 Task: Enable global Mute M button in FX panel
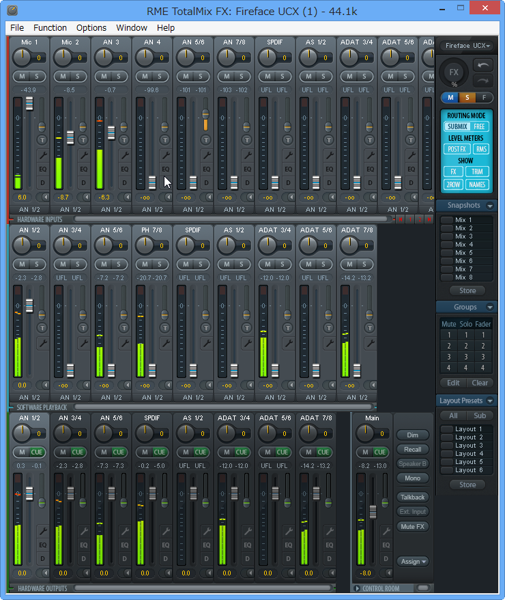click(451, 98)
